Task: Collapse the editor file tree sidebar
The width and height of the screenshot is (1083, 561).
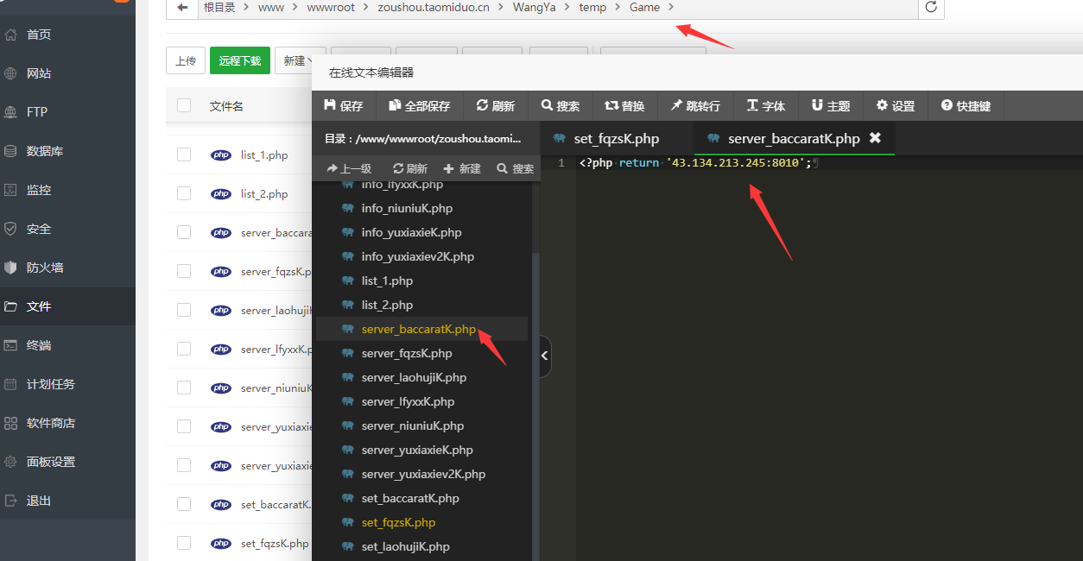Action: tap(545, 356)
